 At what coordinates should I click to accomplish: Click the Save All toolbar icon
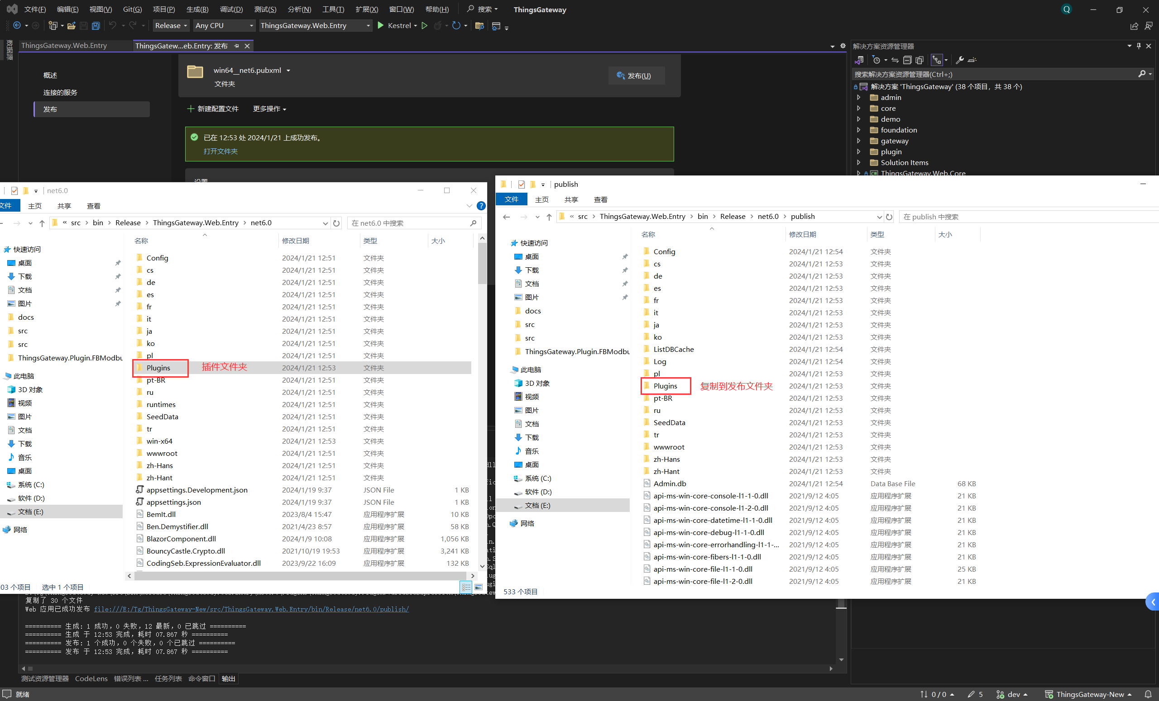(x=96, y=26)
